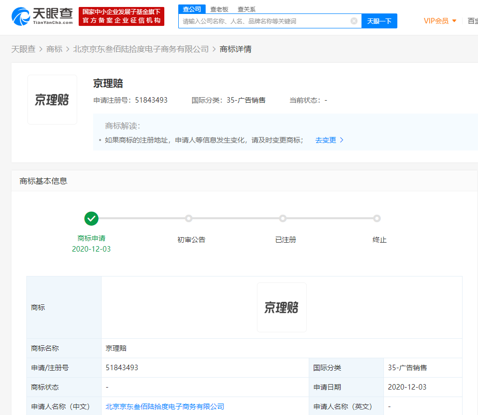
Task: Select the 申请日期 value 2020-12-03 in the table
Action: click(x=407, y=387)
